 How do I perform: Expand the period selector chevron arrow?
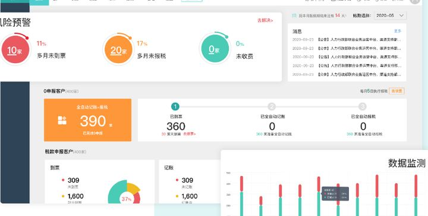[401, 15]
